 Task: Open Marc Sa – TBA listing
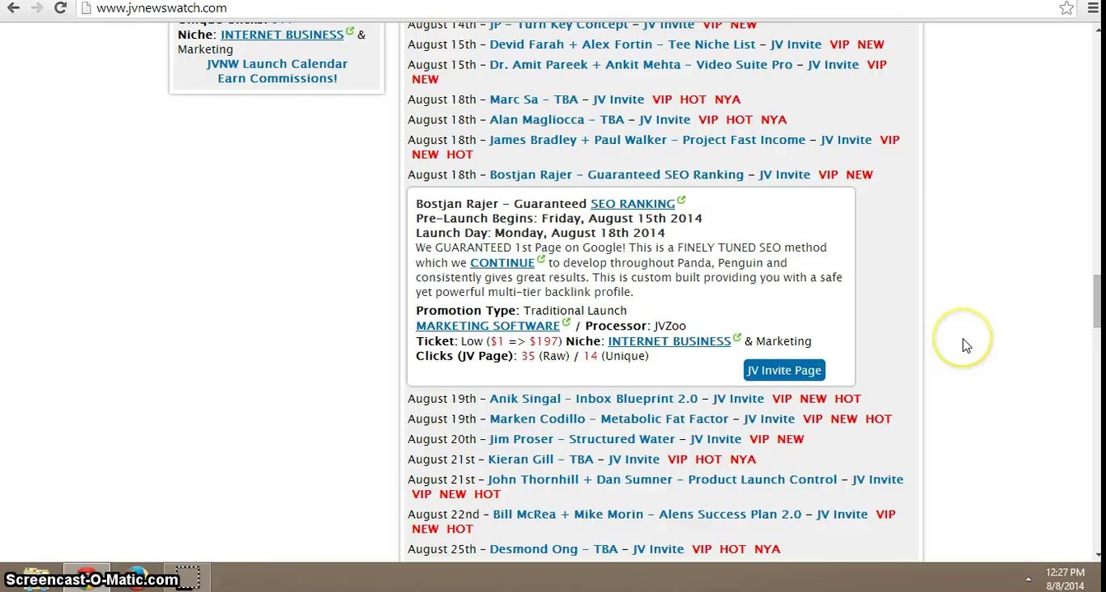(x=534, y=99)
